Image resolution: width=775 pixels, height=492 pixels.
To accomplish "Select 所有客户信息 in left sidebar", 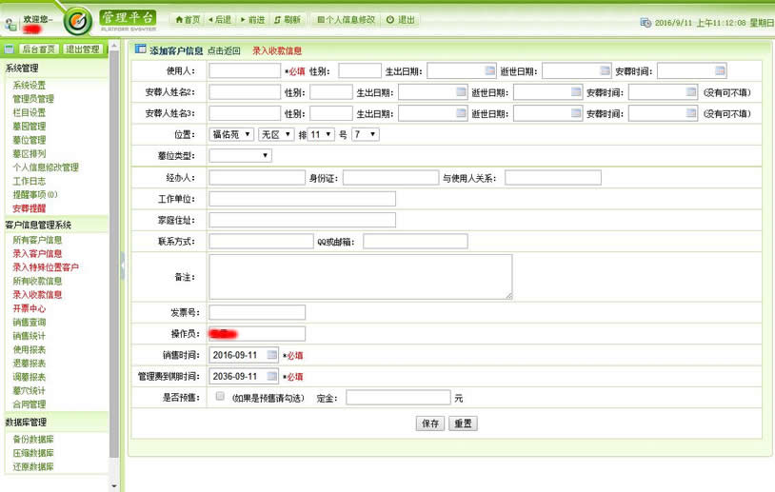I will coord(37,240).
